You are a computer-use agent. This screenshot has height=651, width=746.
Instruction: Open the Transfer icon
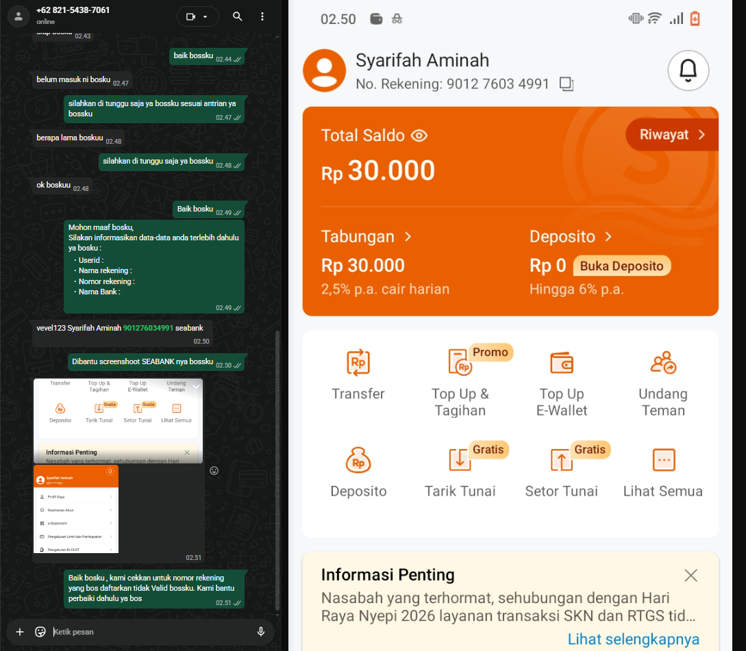(358, 363)
